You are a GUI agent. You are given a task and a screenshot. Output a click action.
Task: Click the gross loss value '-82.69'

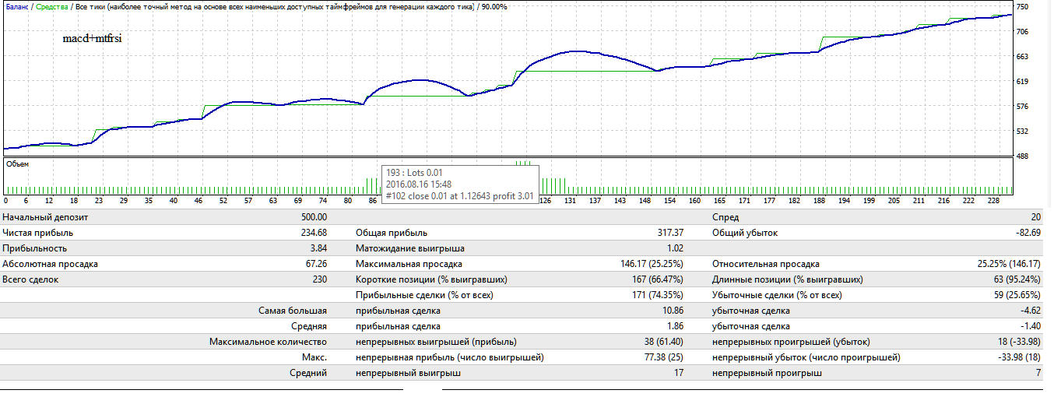coord(1027,233)
